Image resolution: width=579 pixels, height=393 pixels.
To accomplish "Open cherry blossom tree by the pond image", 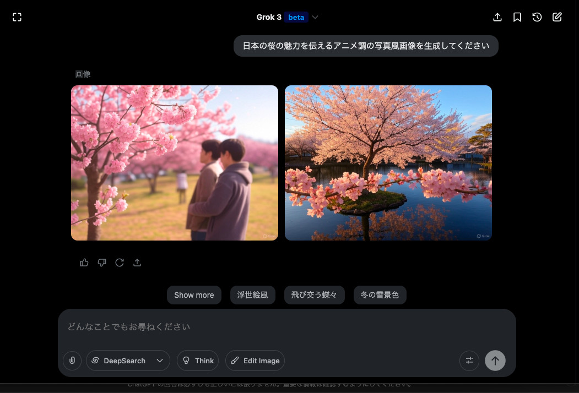I will 388,163.
